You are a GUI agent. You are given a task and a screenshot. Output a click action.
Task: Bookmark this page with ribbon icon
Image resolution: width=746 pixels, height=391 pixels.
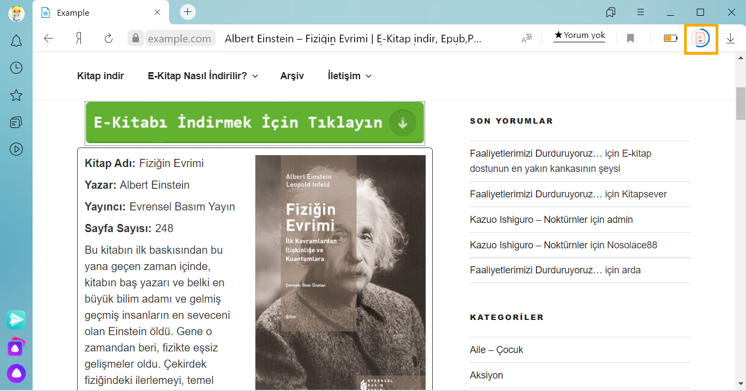click(x=630, y=39)
